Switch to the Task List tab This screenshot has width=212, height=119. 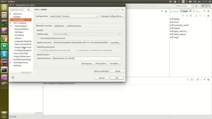click(x=197, y=11)
